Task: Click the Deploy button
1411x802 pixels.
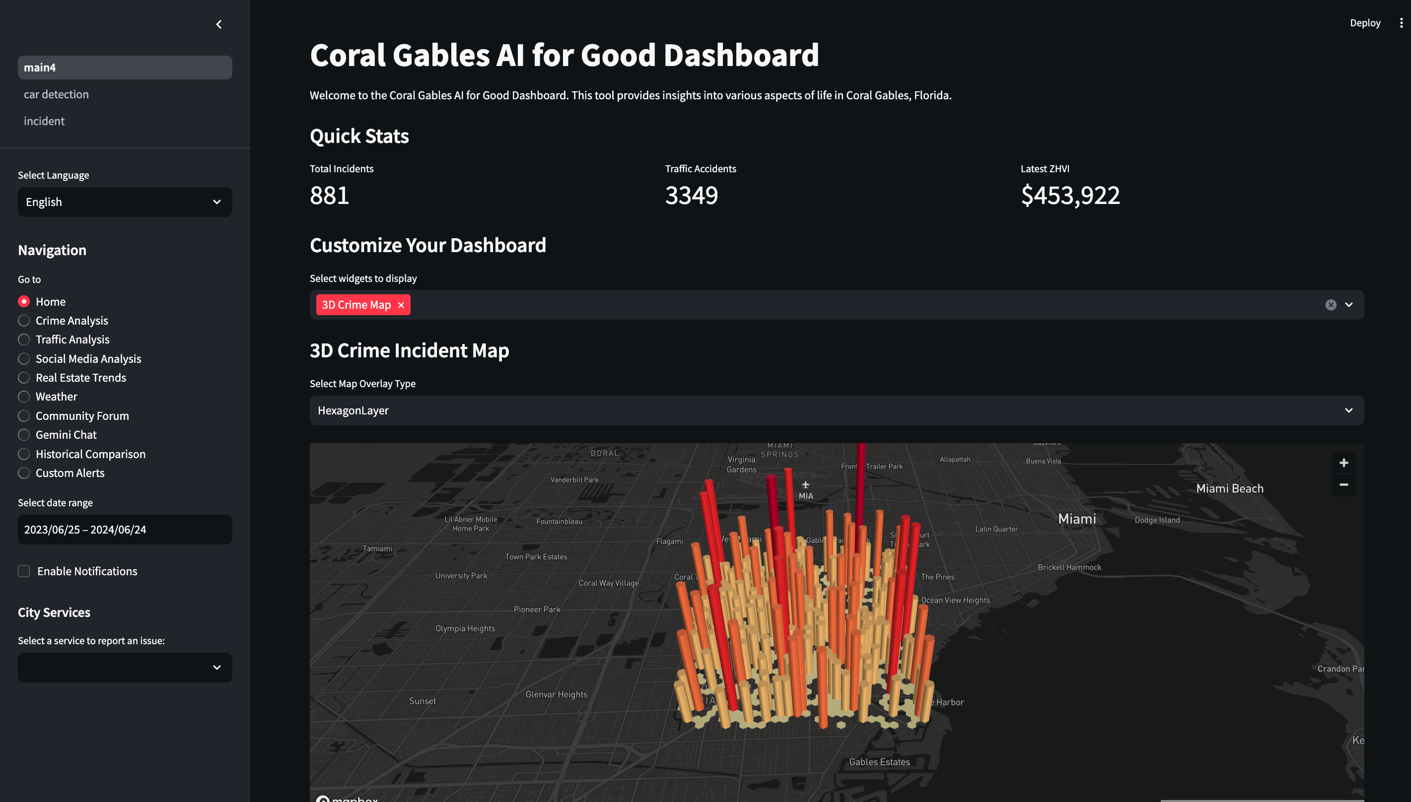Action: (1365, 23)
